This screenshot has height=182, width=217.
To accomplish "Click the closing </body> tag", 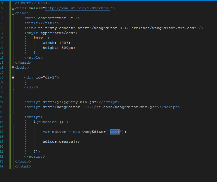I will pos(23,162).
